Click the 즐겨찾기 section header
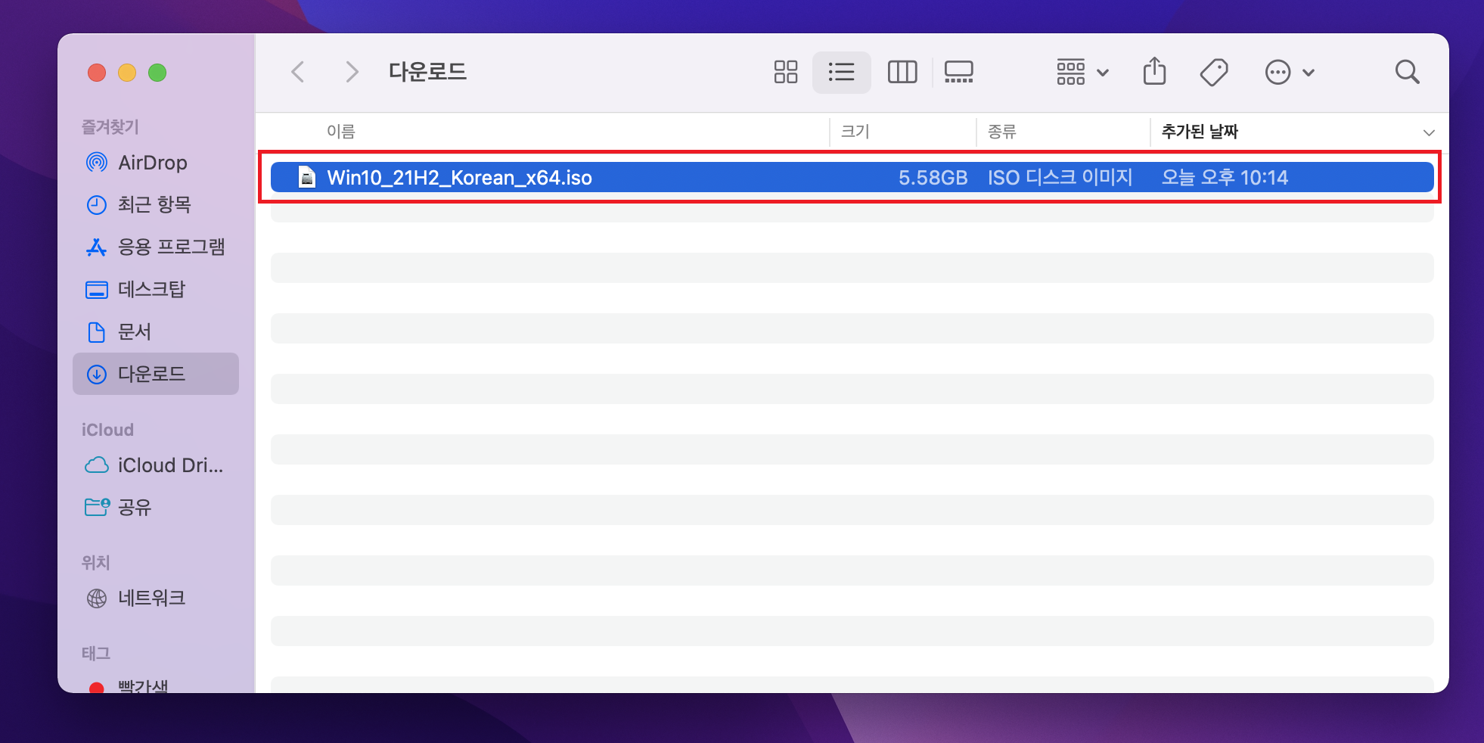 [x=110, y=127]
